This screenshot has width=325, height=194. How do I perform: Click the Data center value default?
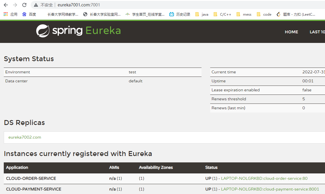pos(136,81)
